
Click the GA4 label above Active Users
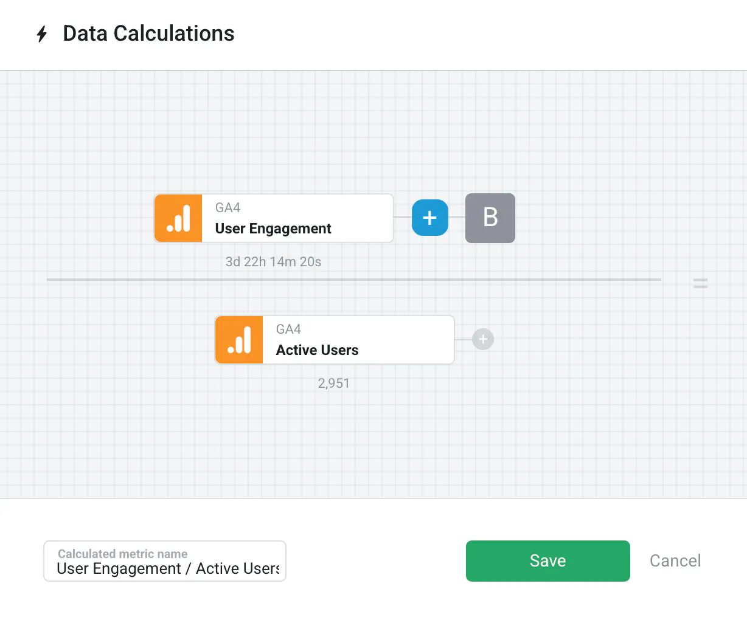(289, 329)
